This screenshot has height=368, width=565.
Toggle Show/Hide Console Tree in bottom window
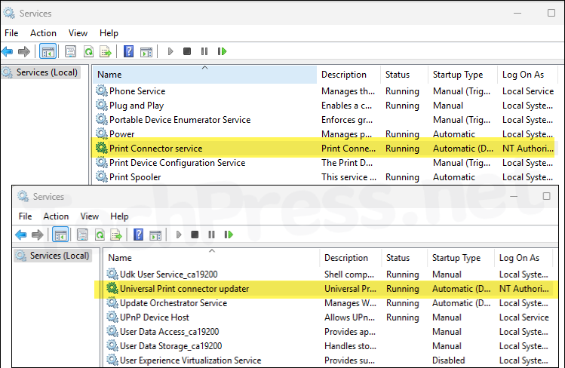(60, 235)
